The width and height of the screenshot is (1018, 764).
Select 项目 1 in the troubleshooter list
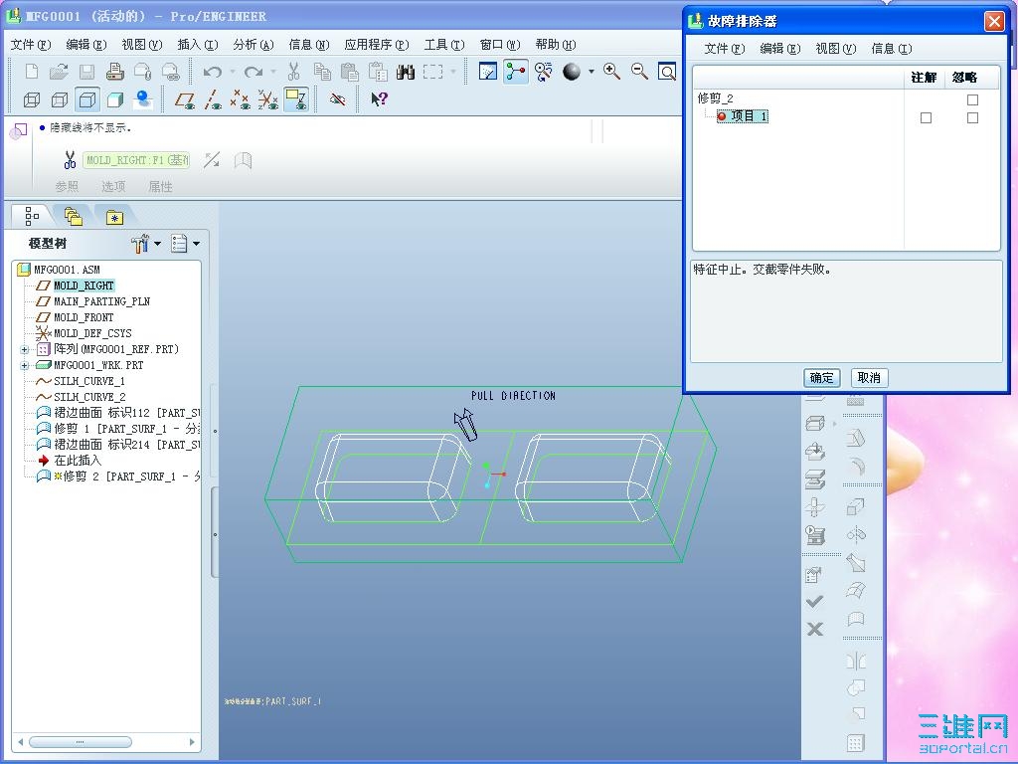[x=743, y=116]
